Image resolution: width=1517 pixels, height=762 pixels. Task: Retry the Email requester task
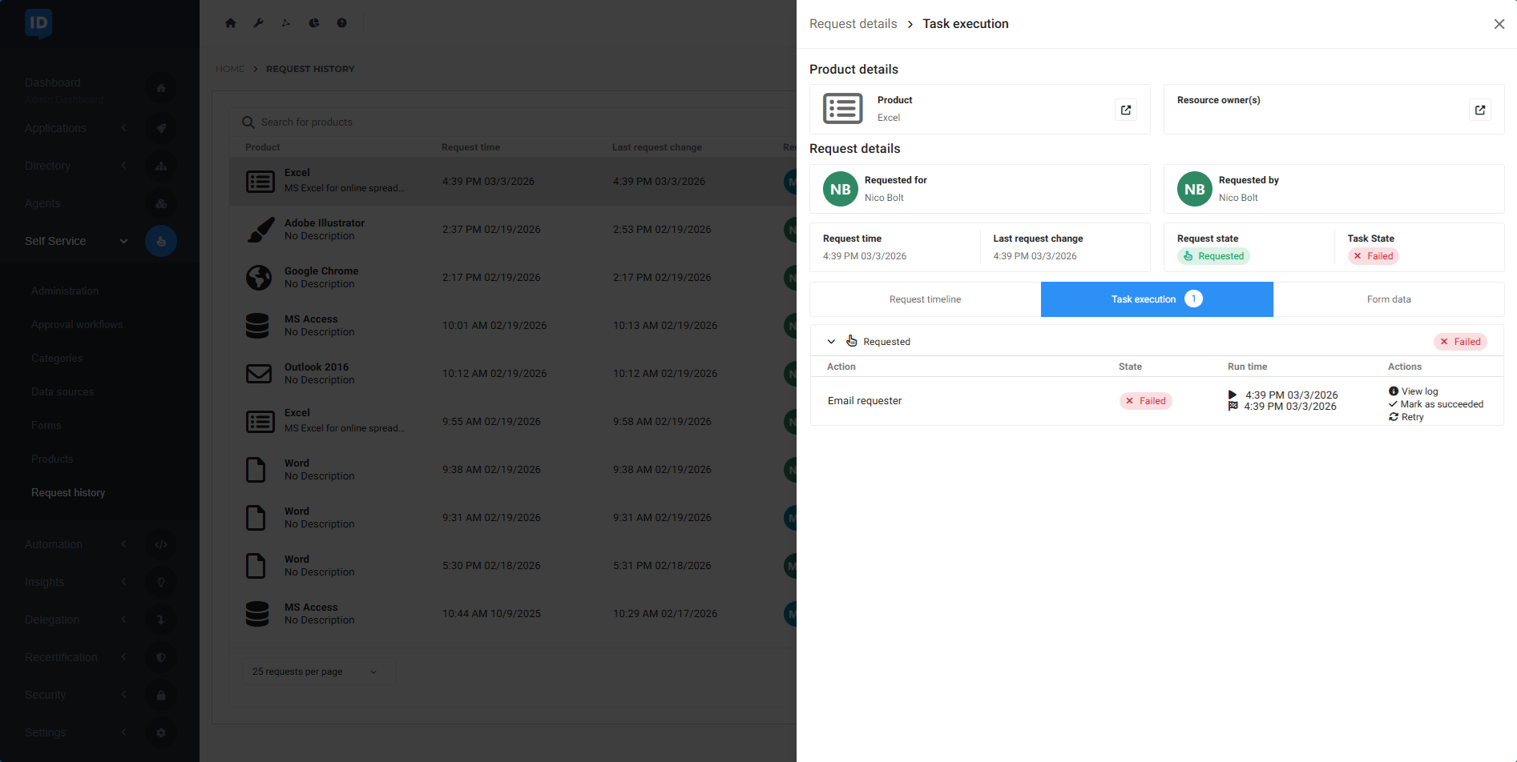1412,417
